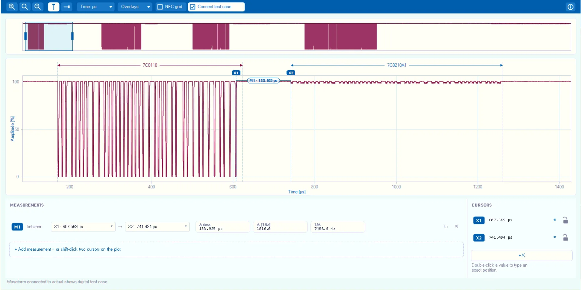Image resolution: width=581 pixels, height=290 pixels.
Task: Toggle visibility of cursor X1
Action: pyautogui.click(x=555, y=220)
